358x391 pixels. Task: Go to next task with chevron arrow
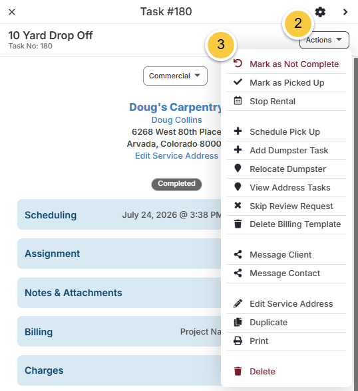(x=345, y=12)
